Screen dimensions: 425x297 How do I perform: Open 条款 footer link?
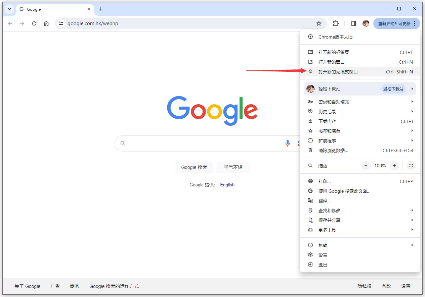coord(386,286)
